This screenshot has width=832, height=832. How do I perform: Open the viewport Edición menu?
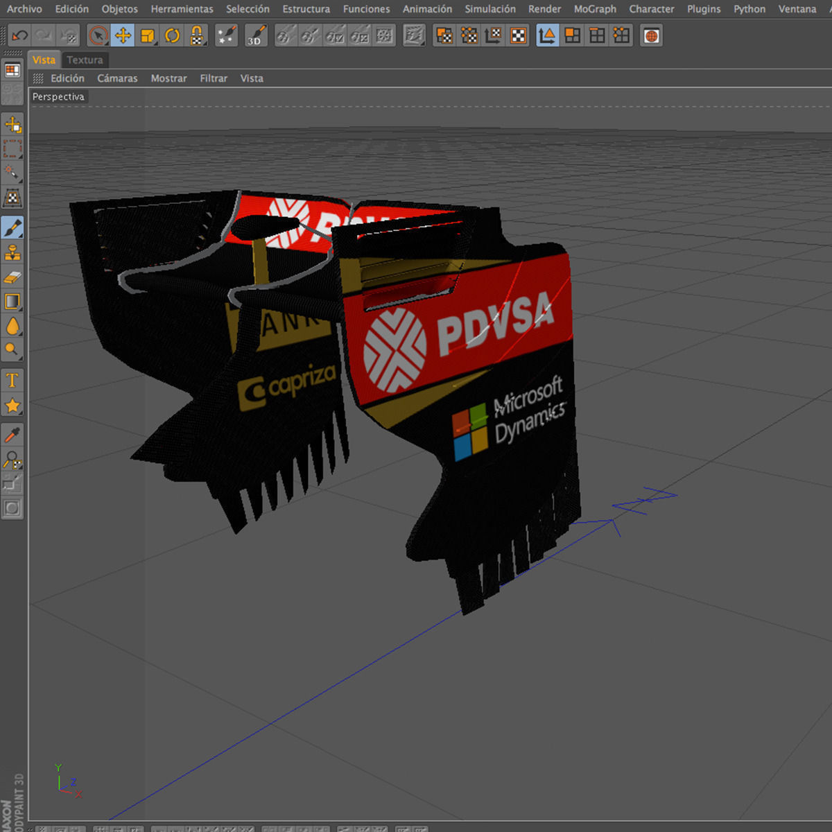pos(67,78)
